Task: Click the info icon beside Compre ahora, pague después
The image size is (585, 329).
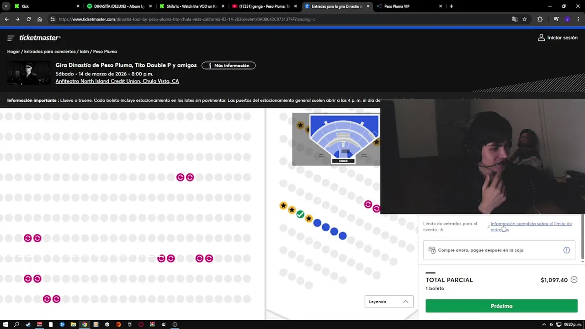Action: (x=566, y=250)
